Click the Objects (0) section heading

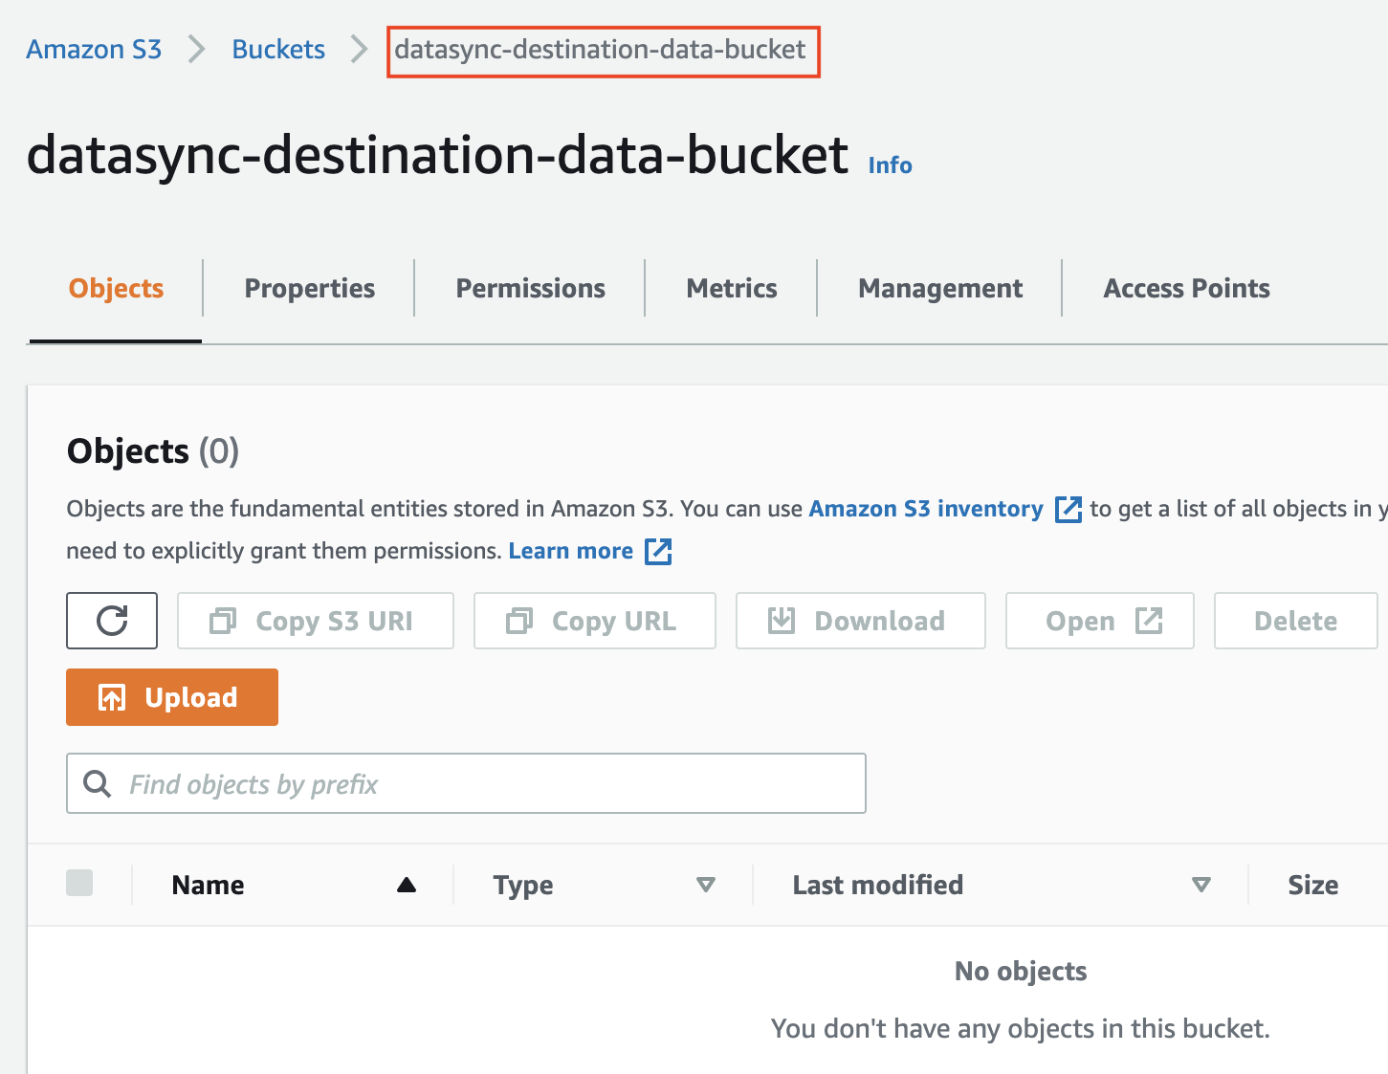point(153,450)
